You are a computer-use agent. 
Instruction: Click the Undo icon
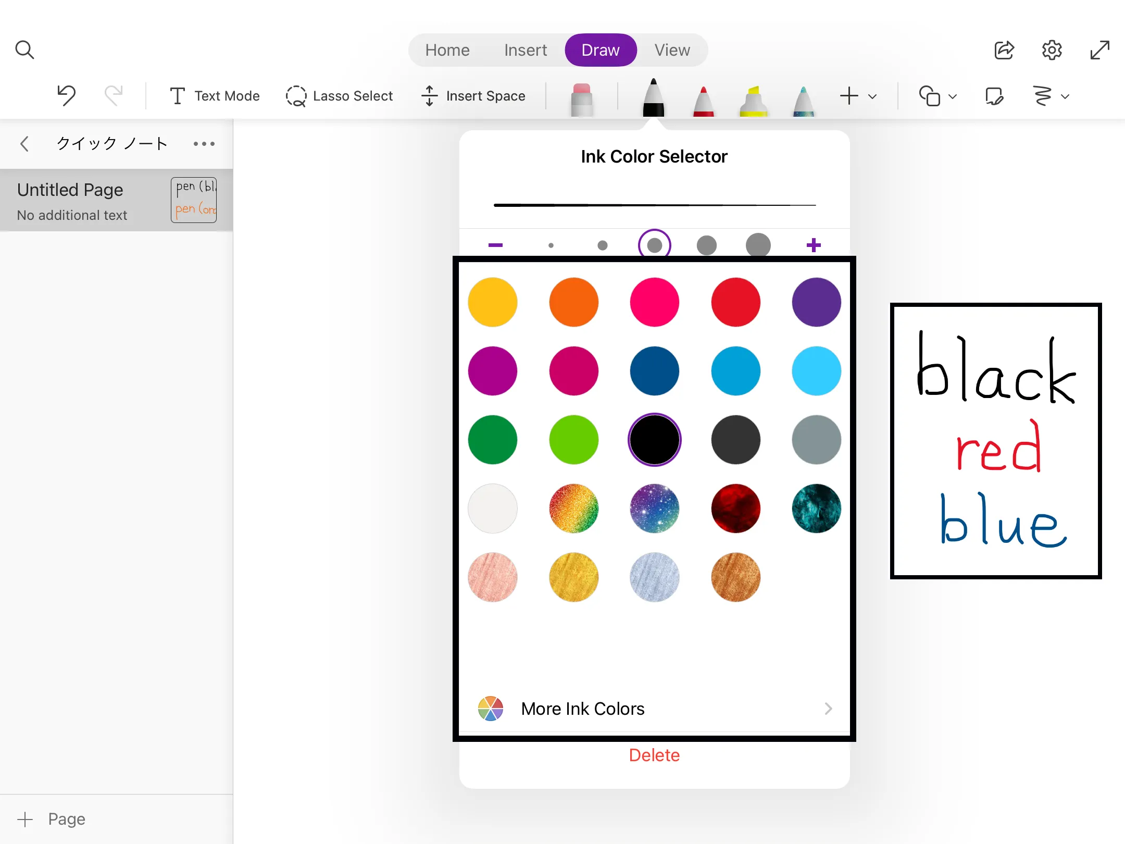tap(67, 95)
